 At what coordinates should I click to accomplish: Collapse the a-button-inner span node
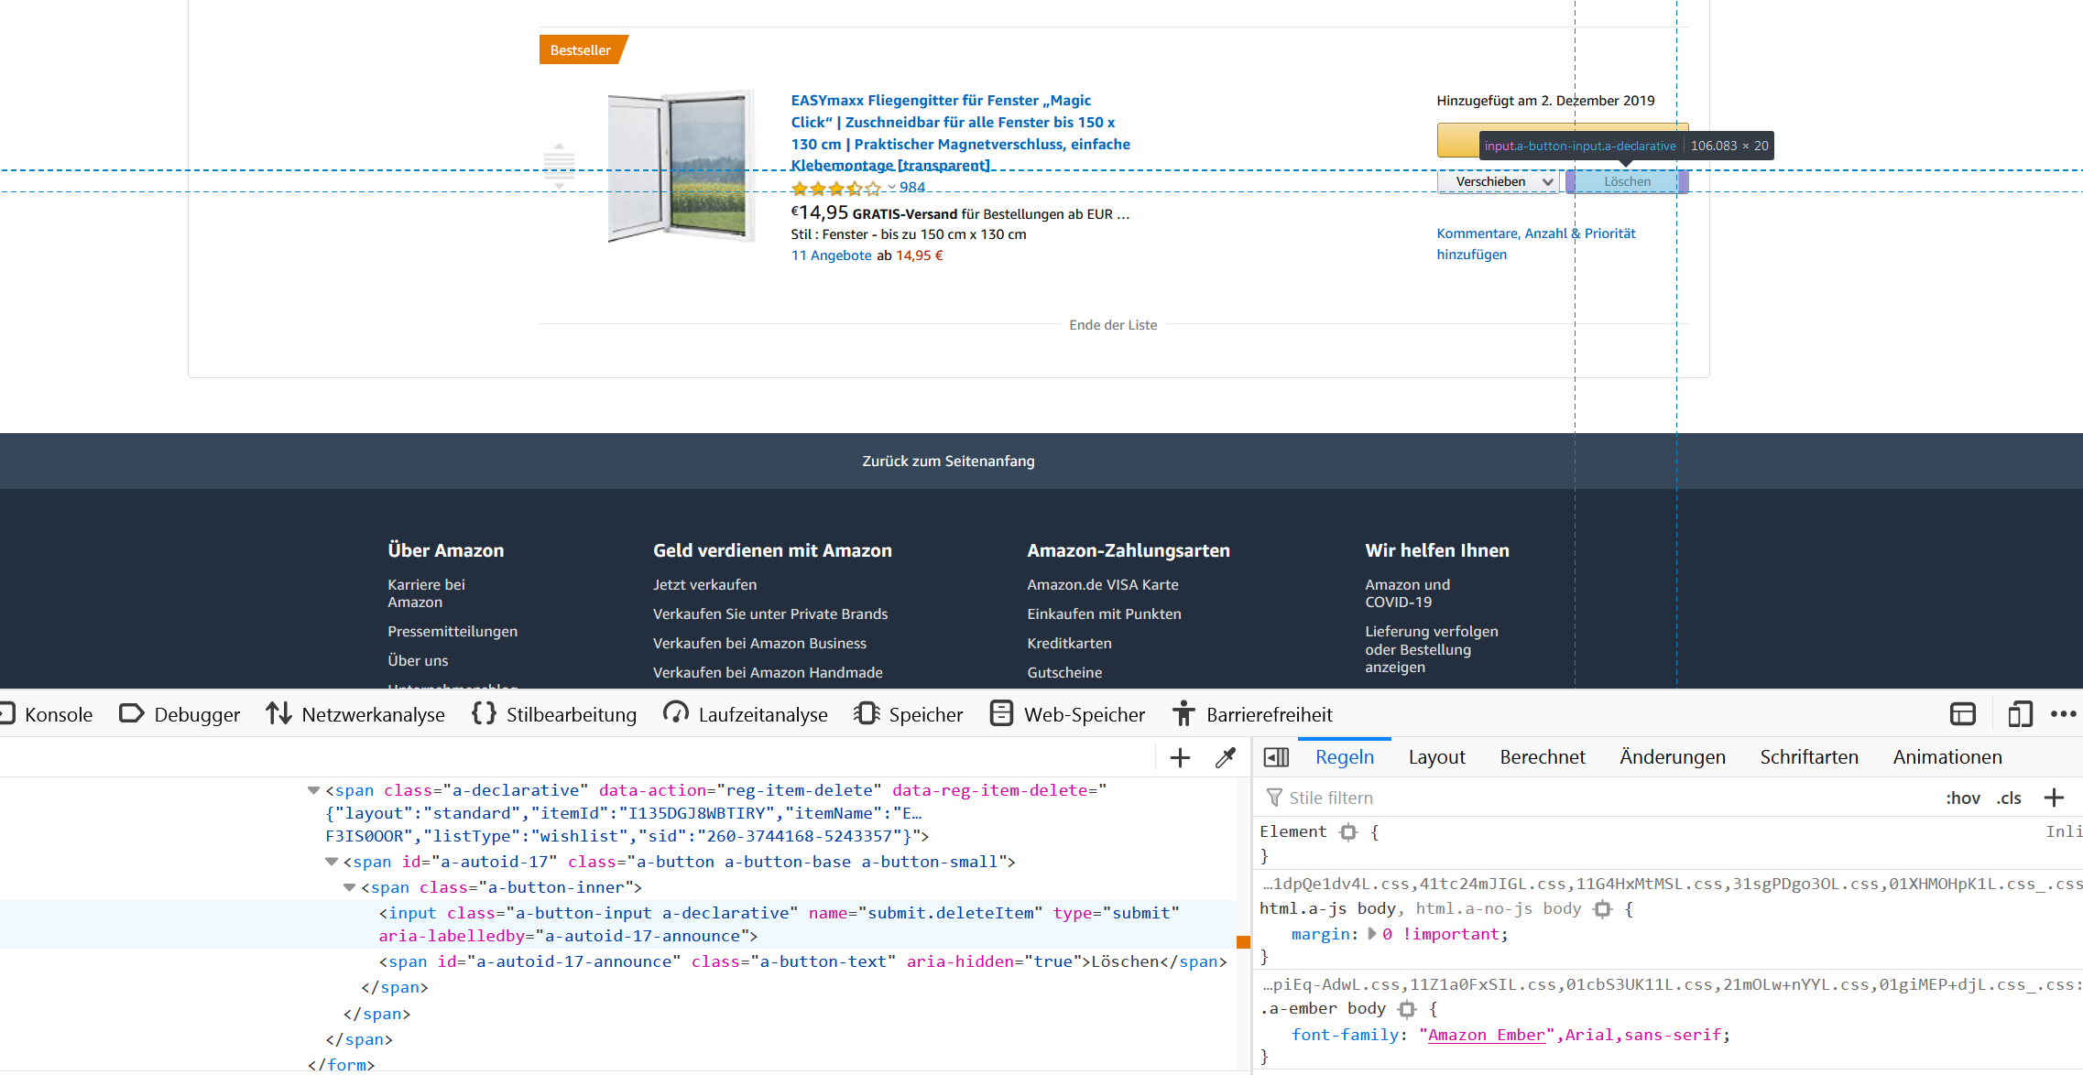(349, 887)
